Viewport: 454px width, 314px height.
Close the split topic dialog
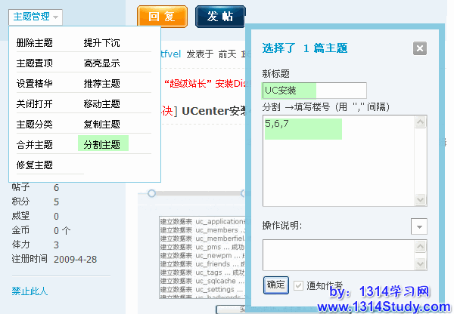pos(420,48)
